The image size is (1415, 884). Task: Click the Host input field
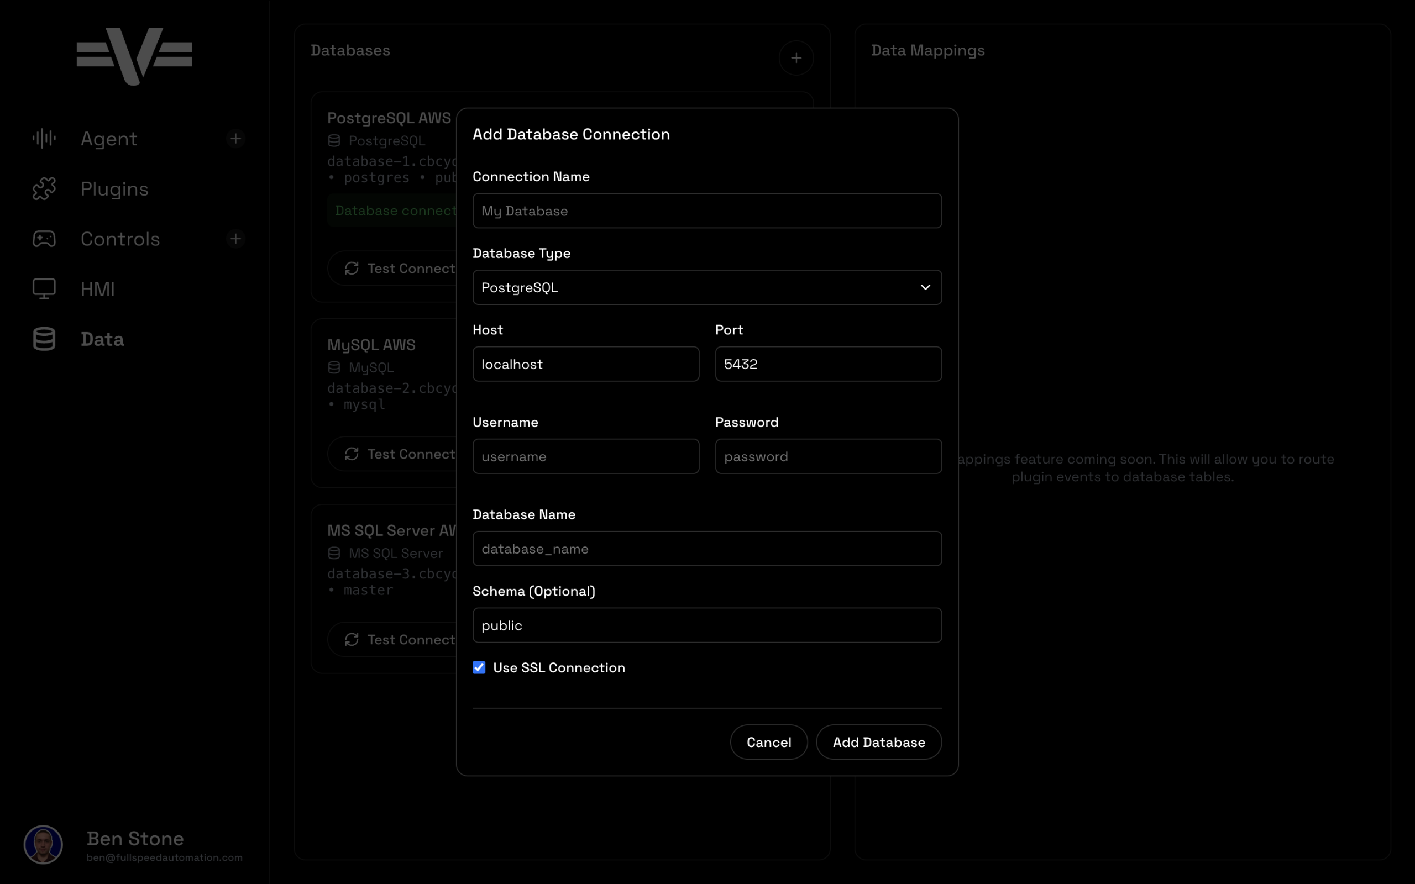point(586,364)
